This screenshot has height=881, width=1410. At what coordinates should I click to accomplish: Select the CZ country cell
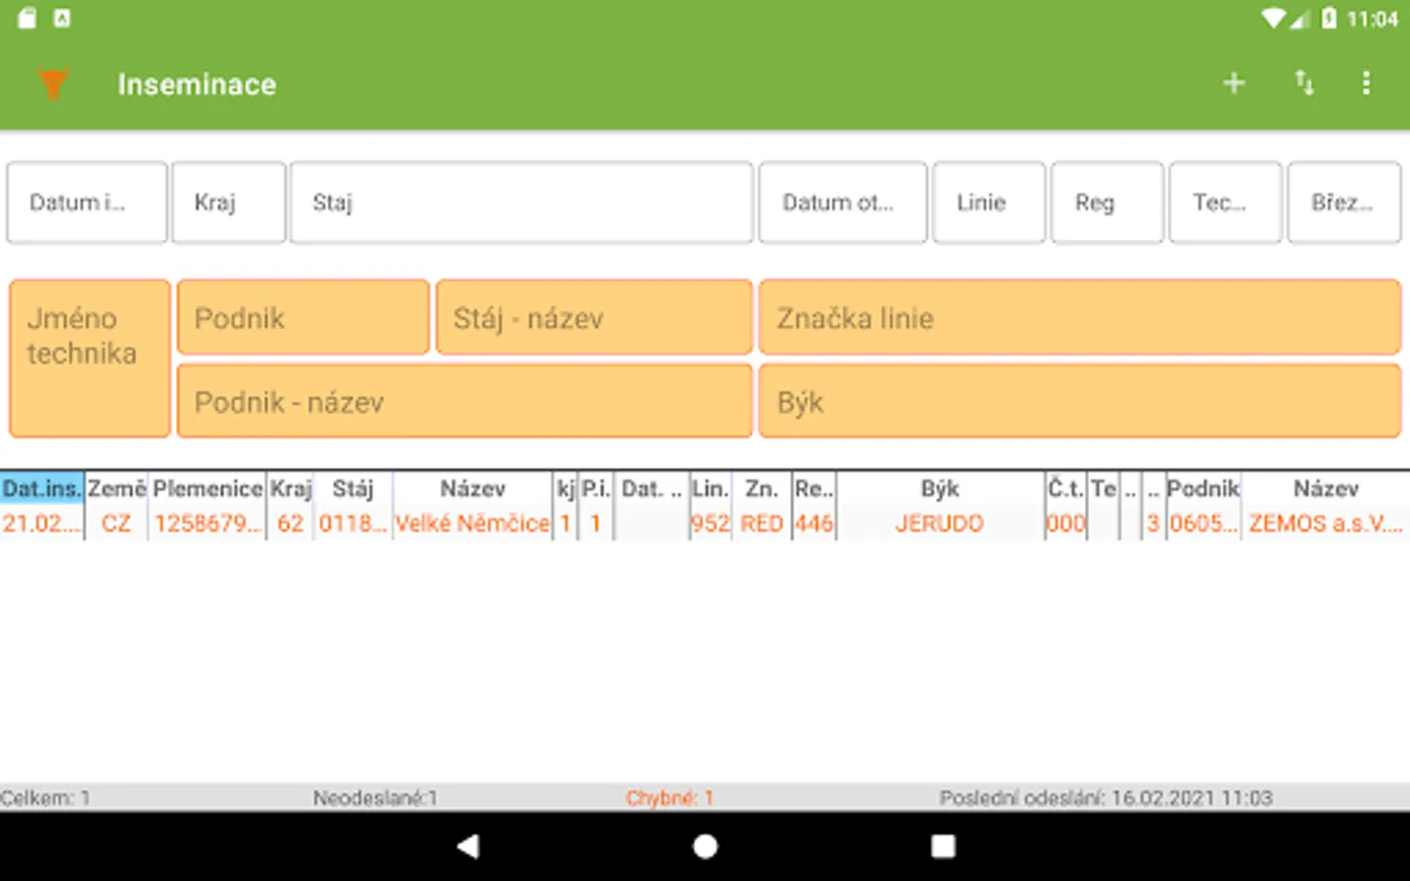coord(117,524)
